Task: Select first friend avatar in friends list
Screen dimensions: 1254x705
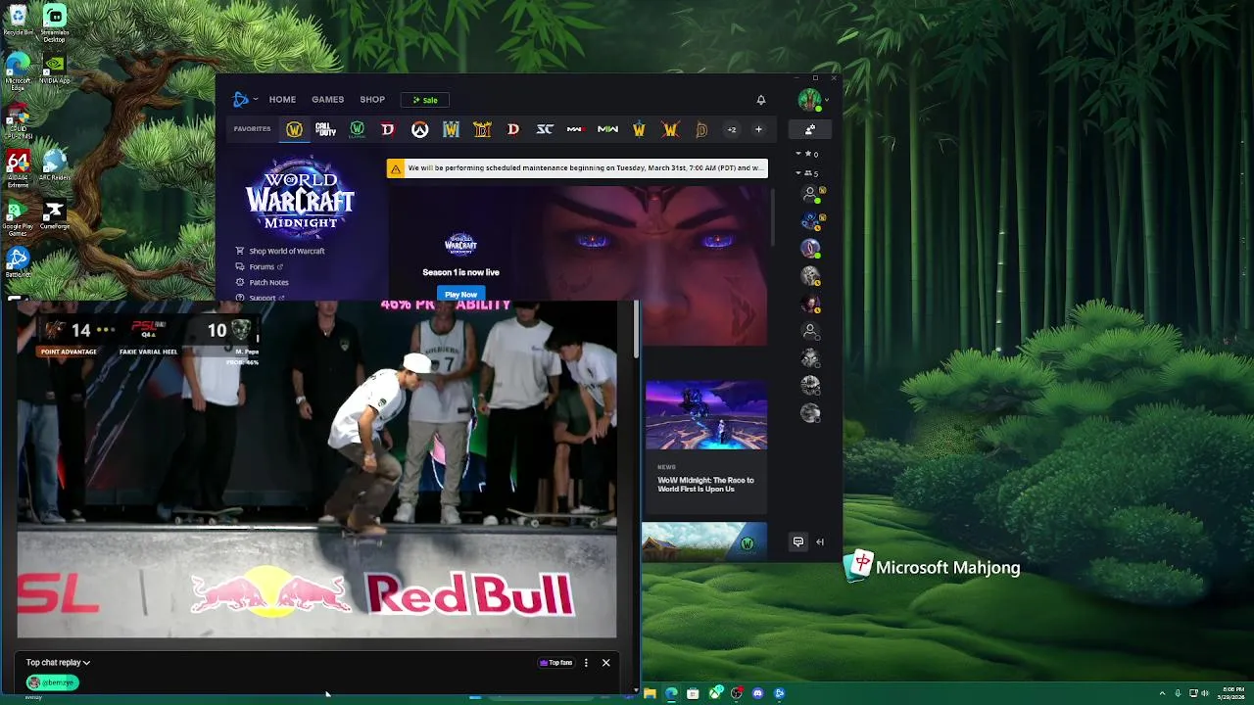Action: [x=810, y=194]
